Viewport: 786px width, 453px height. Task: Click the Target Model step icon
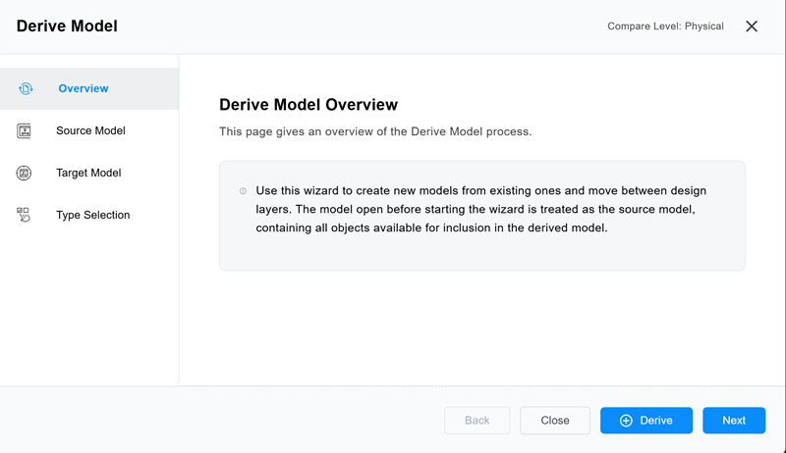point(24,173)
